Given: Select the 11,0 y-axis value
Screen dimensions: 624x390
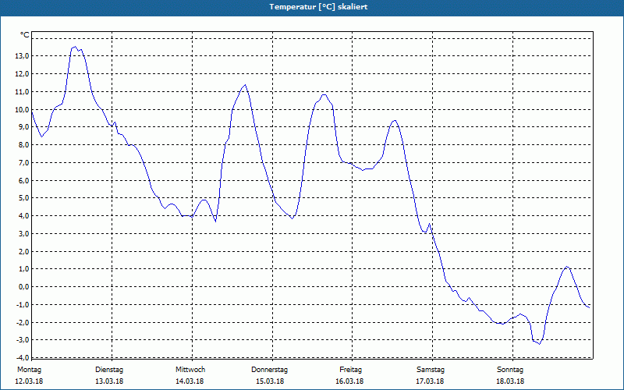Looking at the screenshot, I should (x=22, y=92).
